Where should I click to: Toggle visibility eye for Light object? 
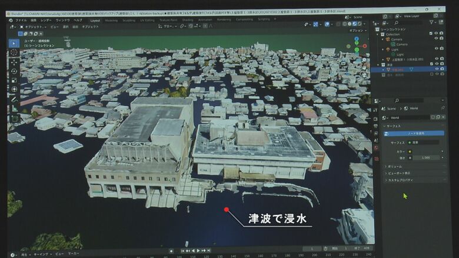coord(436,49)
